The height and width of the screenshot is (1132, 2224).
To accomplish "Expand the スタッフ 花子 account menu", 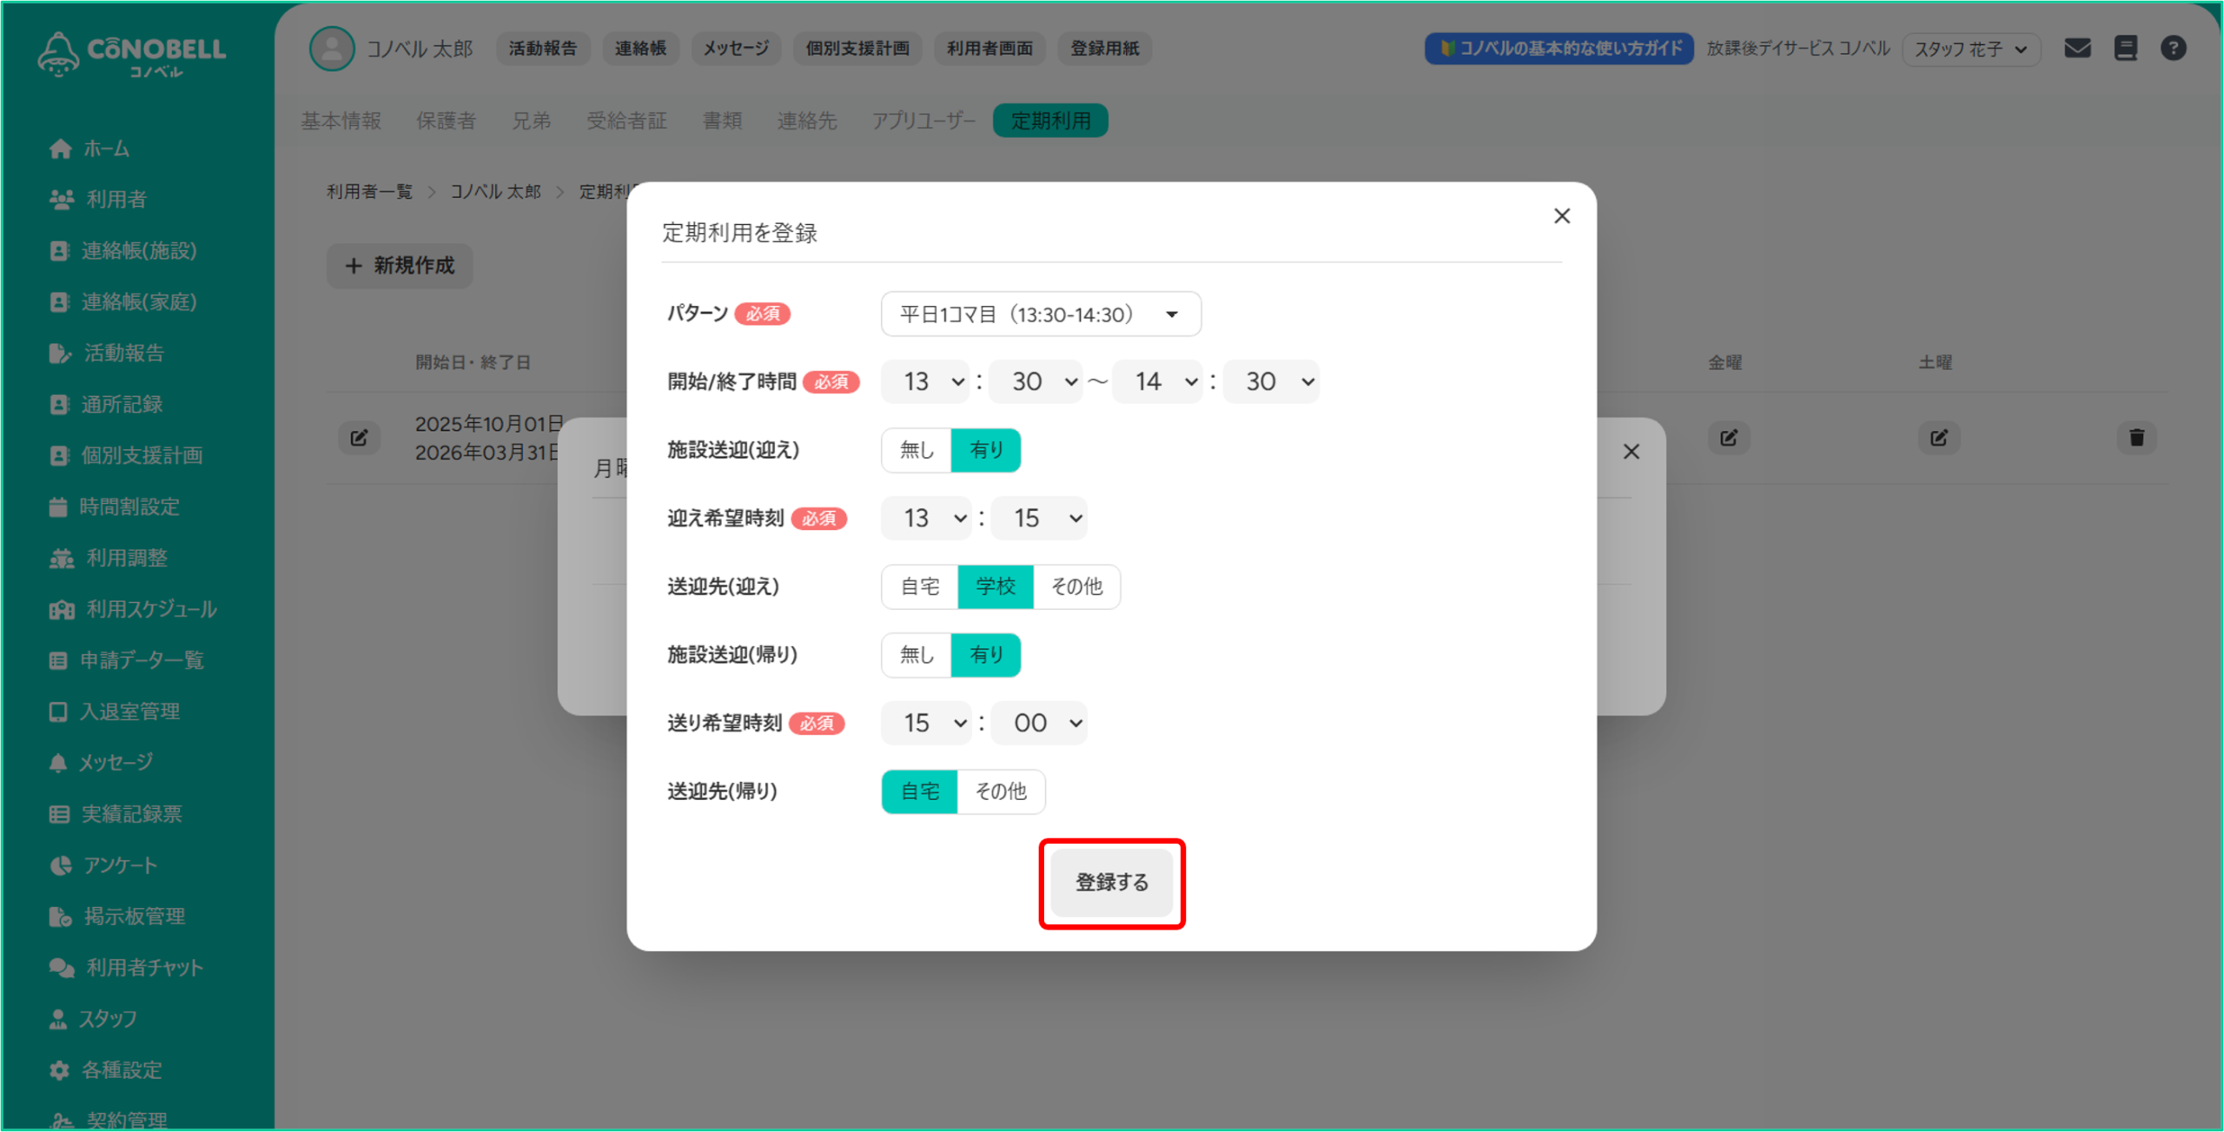I will pyautogui.click(x=1970, y=50).
